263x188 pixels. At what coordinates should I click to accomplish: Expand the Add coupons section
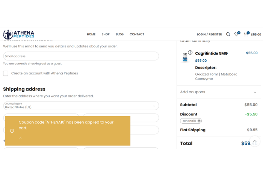click(219, 92)
